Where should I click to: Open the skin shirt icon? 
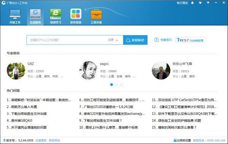click(x=200, y=3)
